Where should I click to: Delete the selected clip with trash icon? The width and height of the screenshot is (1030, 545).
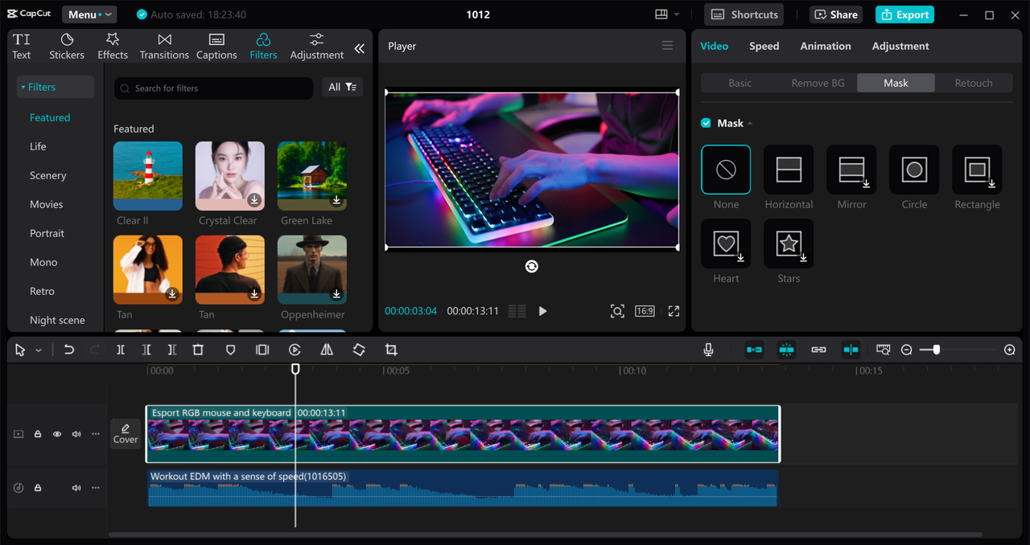pos(198,350)
